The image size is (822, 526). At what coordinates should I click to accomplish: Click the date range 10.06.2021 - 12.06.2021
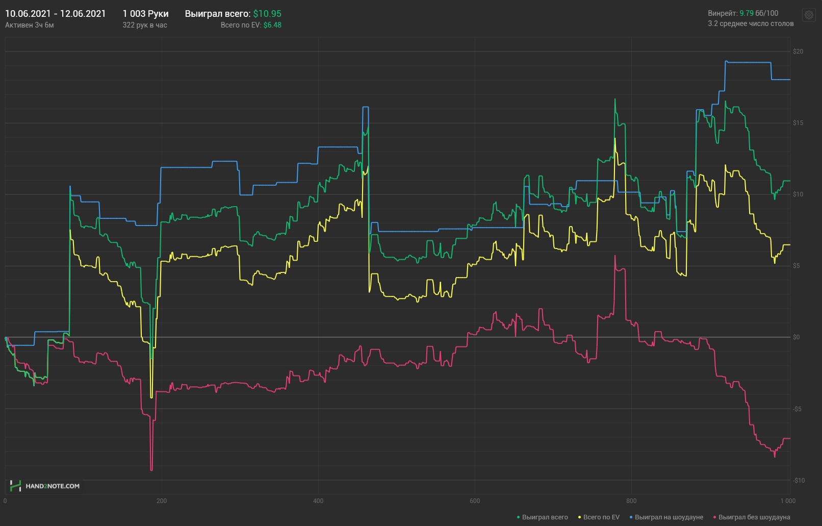pos(56,14)
